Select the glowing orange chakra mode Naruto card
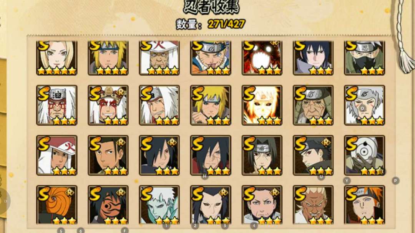Image resolution: width=415 pixels, height=233 pixels. coord(262,105)
